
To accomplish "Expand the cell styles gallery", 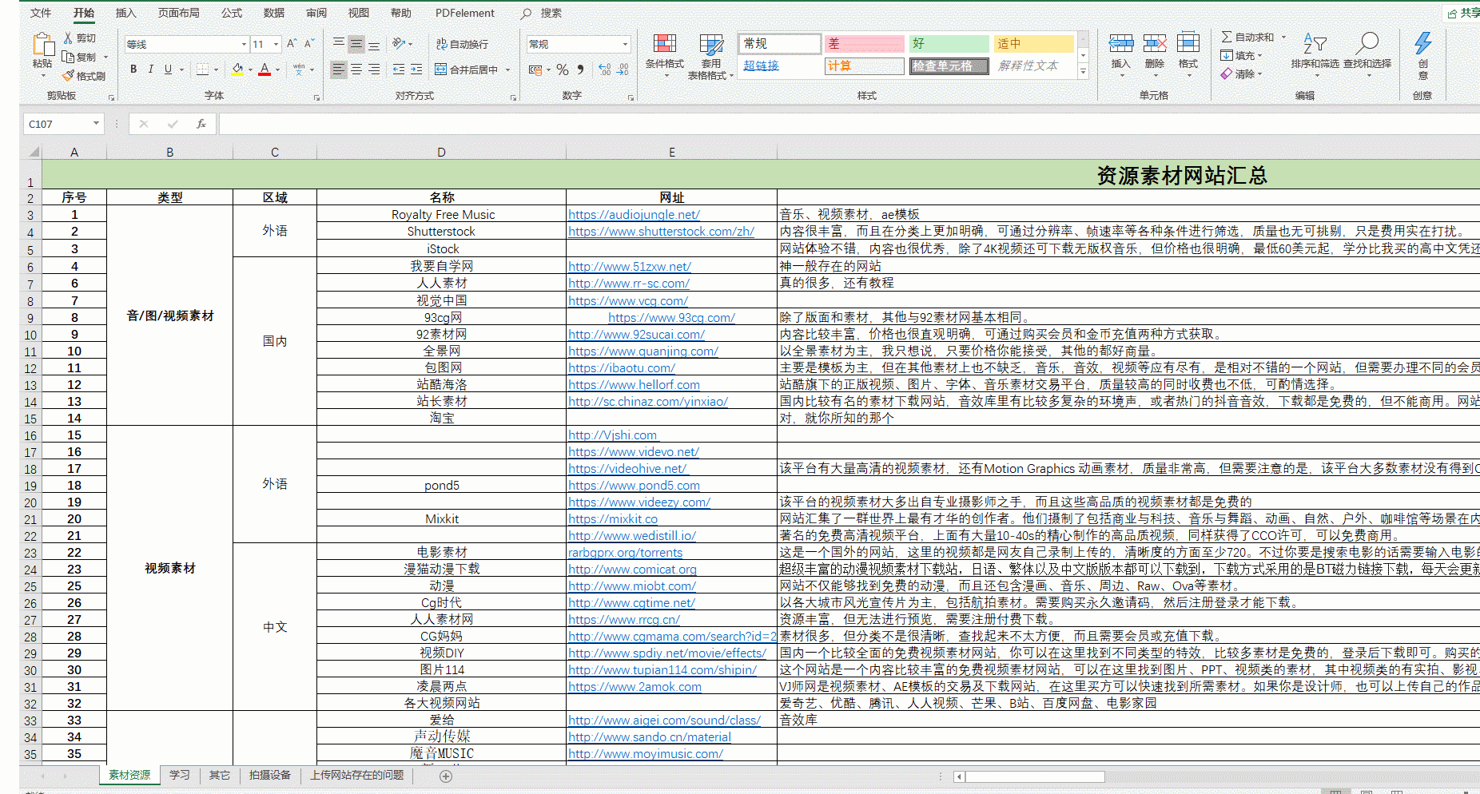I will 1084,72.
